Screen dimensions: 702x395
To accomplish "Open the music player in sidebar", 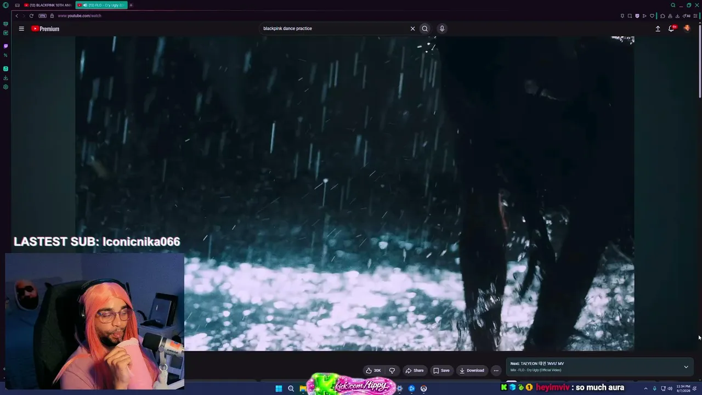I will (x=5, y=69).
